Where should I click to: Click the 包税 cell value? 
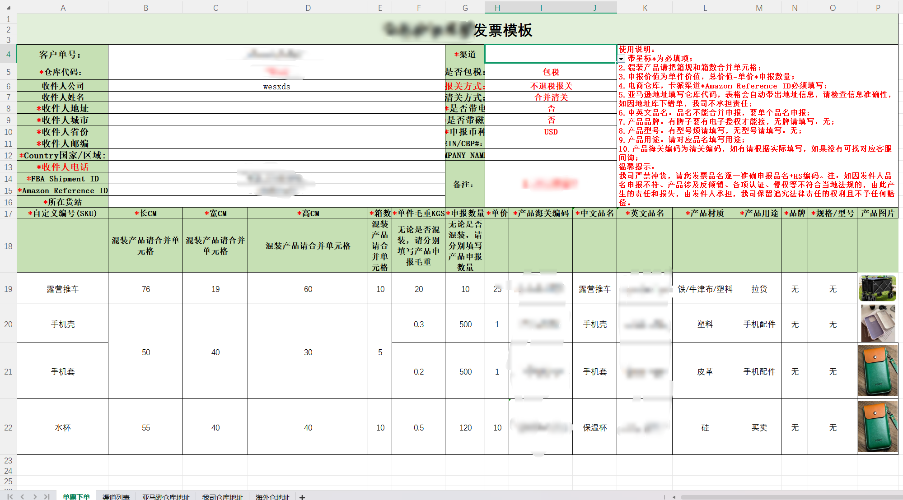[x=550, y=72]
